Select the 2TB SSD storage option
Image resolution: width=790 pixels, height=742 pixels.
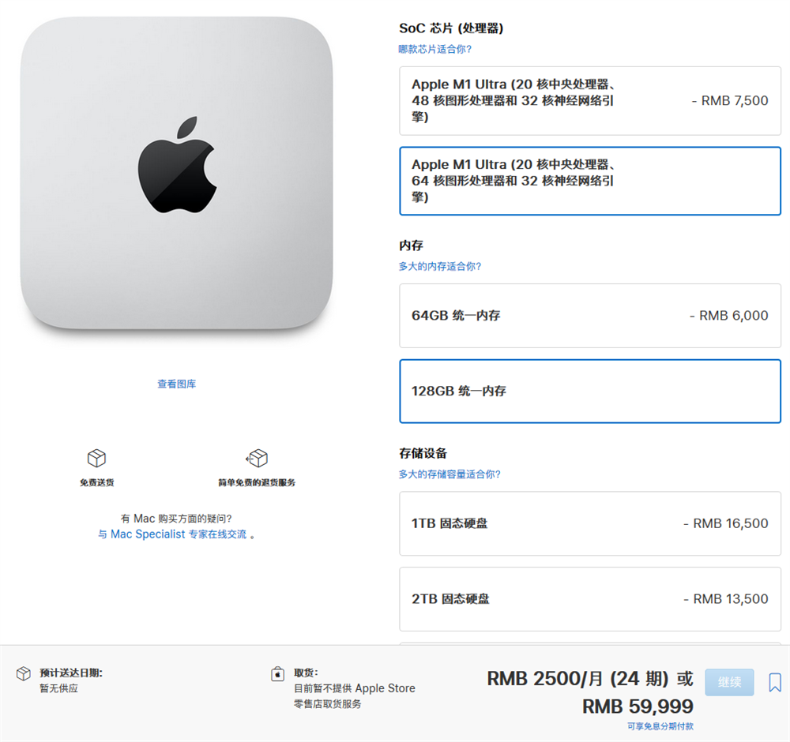tap(590, 599)
